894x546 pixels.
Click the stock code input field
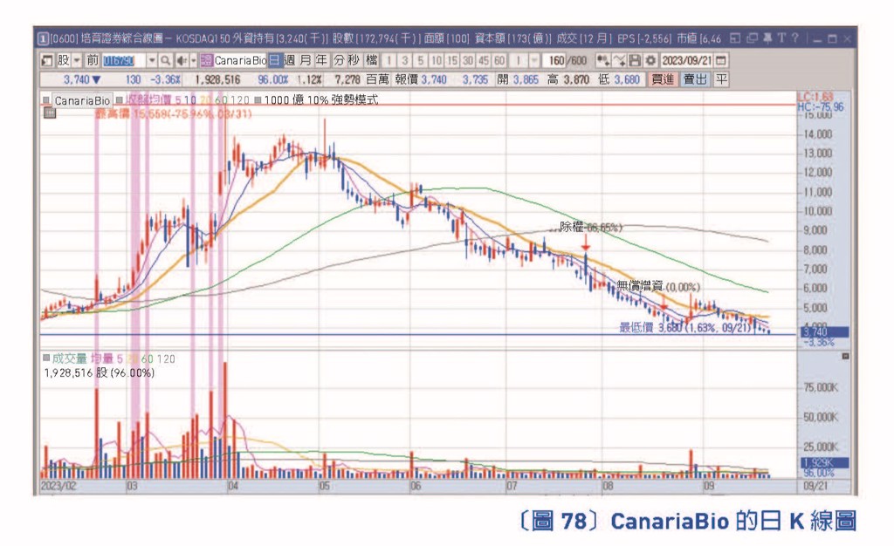[124, 60]
